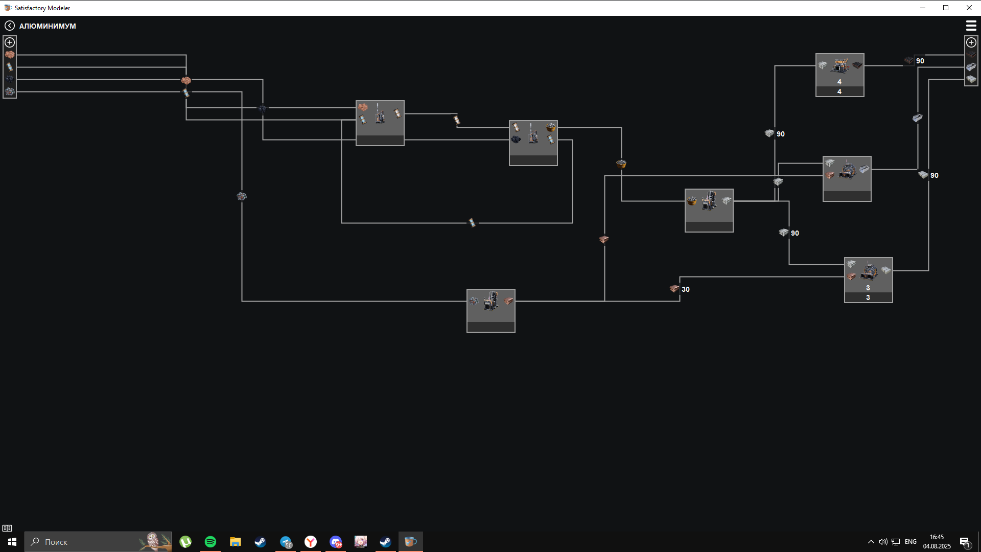The image size is (981, 552).
Task: Go back using the arrow beside АЛЮМИНИМУМ
Action: click(x=10, y=26)
